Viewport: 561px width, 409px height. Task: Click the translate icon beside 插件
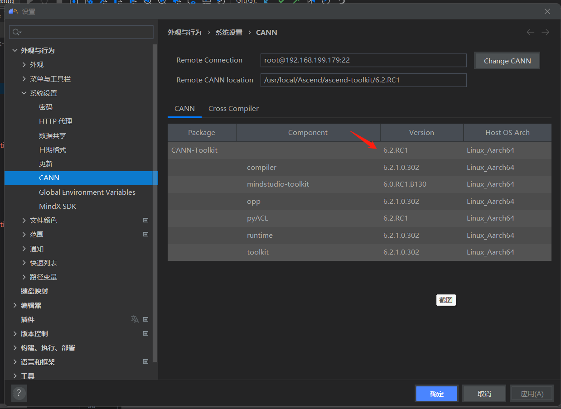coord(135,319)
